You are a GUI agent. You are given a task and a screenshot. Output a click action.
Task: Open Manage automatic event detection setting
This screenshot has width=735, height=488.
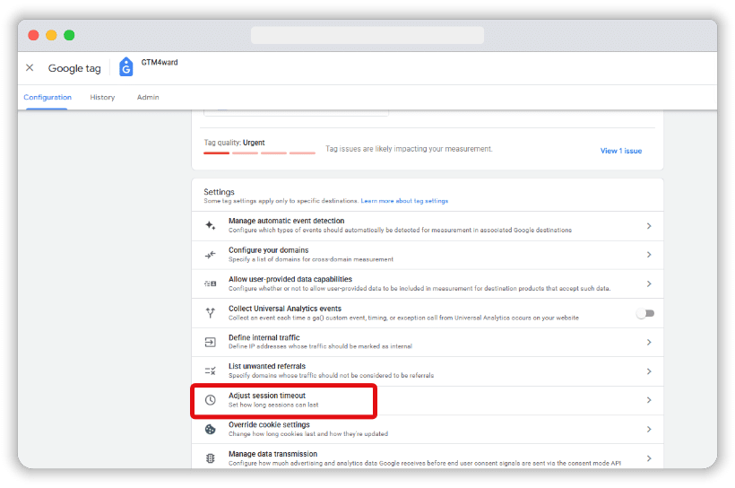428,226
